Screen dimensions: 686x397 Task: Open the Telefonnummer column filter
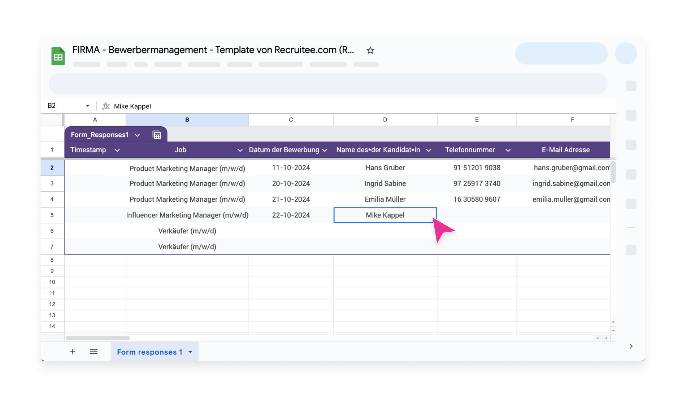[508, 150]
